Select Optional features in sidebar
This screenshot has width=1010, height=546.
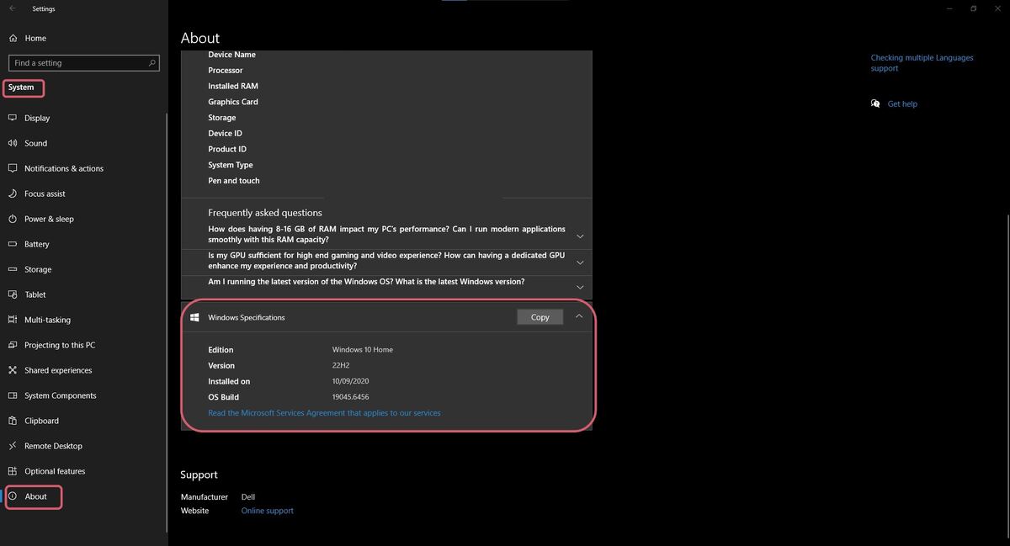55,471
